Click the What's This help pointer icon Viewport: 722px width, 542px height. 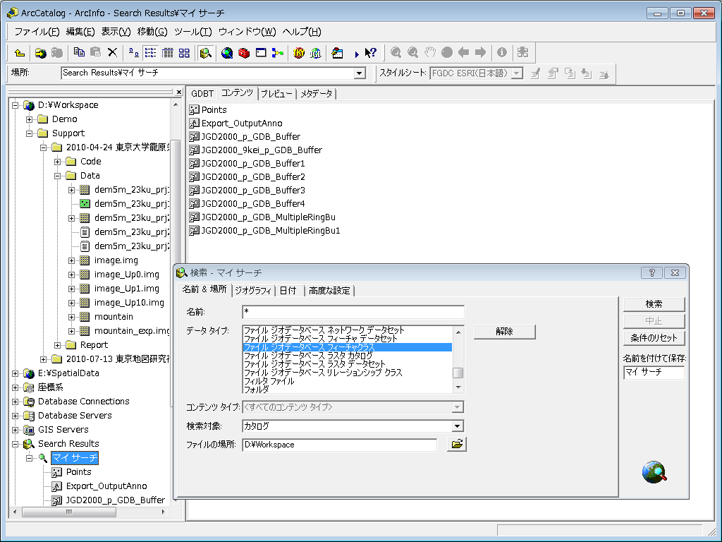[x=370, y=53]
